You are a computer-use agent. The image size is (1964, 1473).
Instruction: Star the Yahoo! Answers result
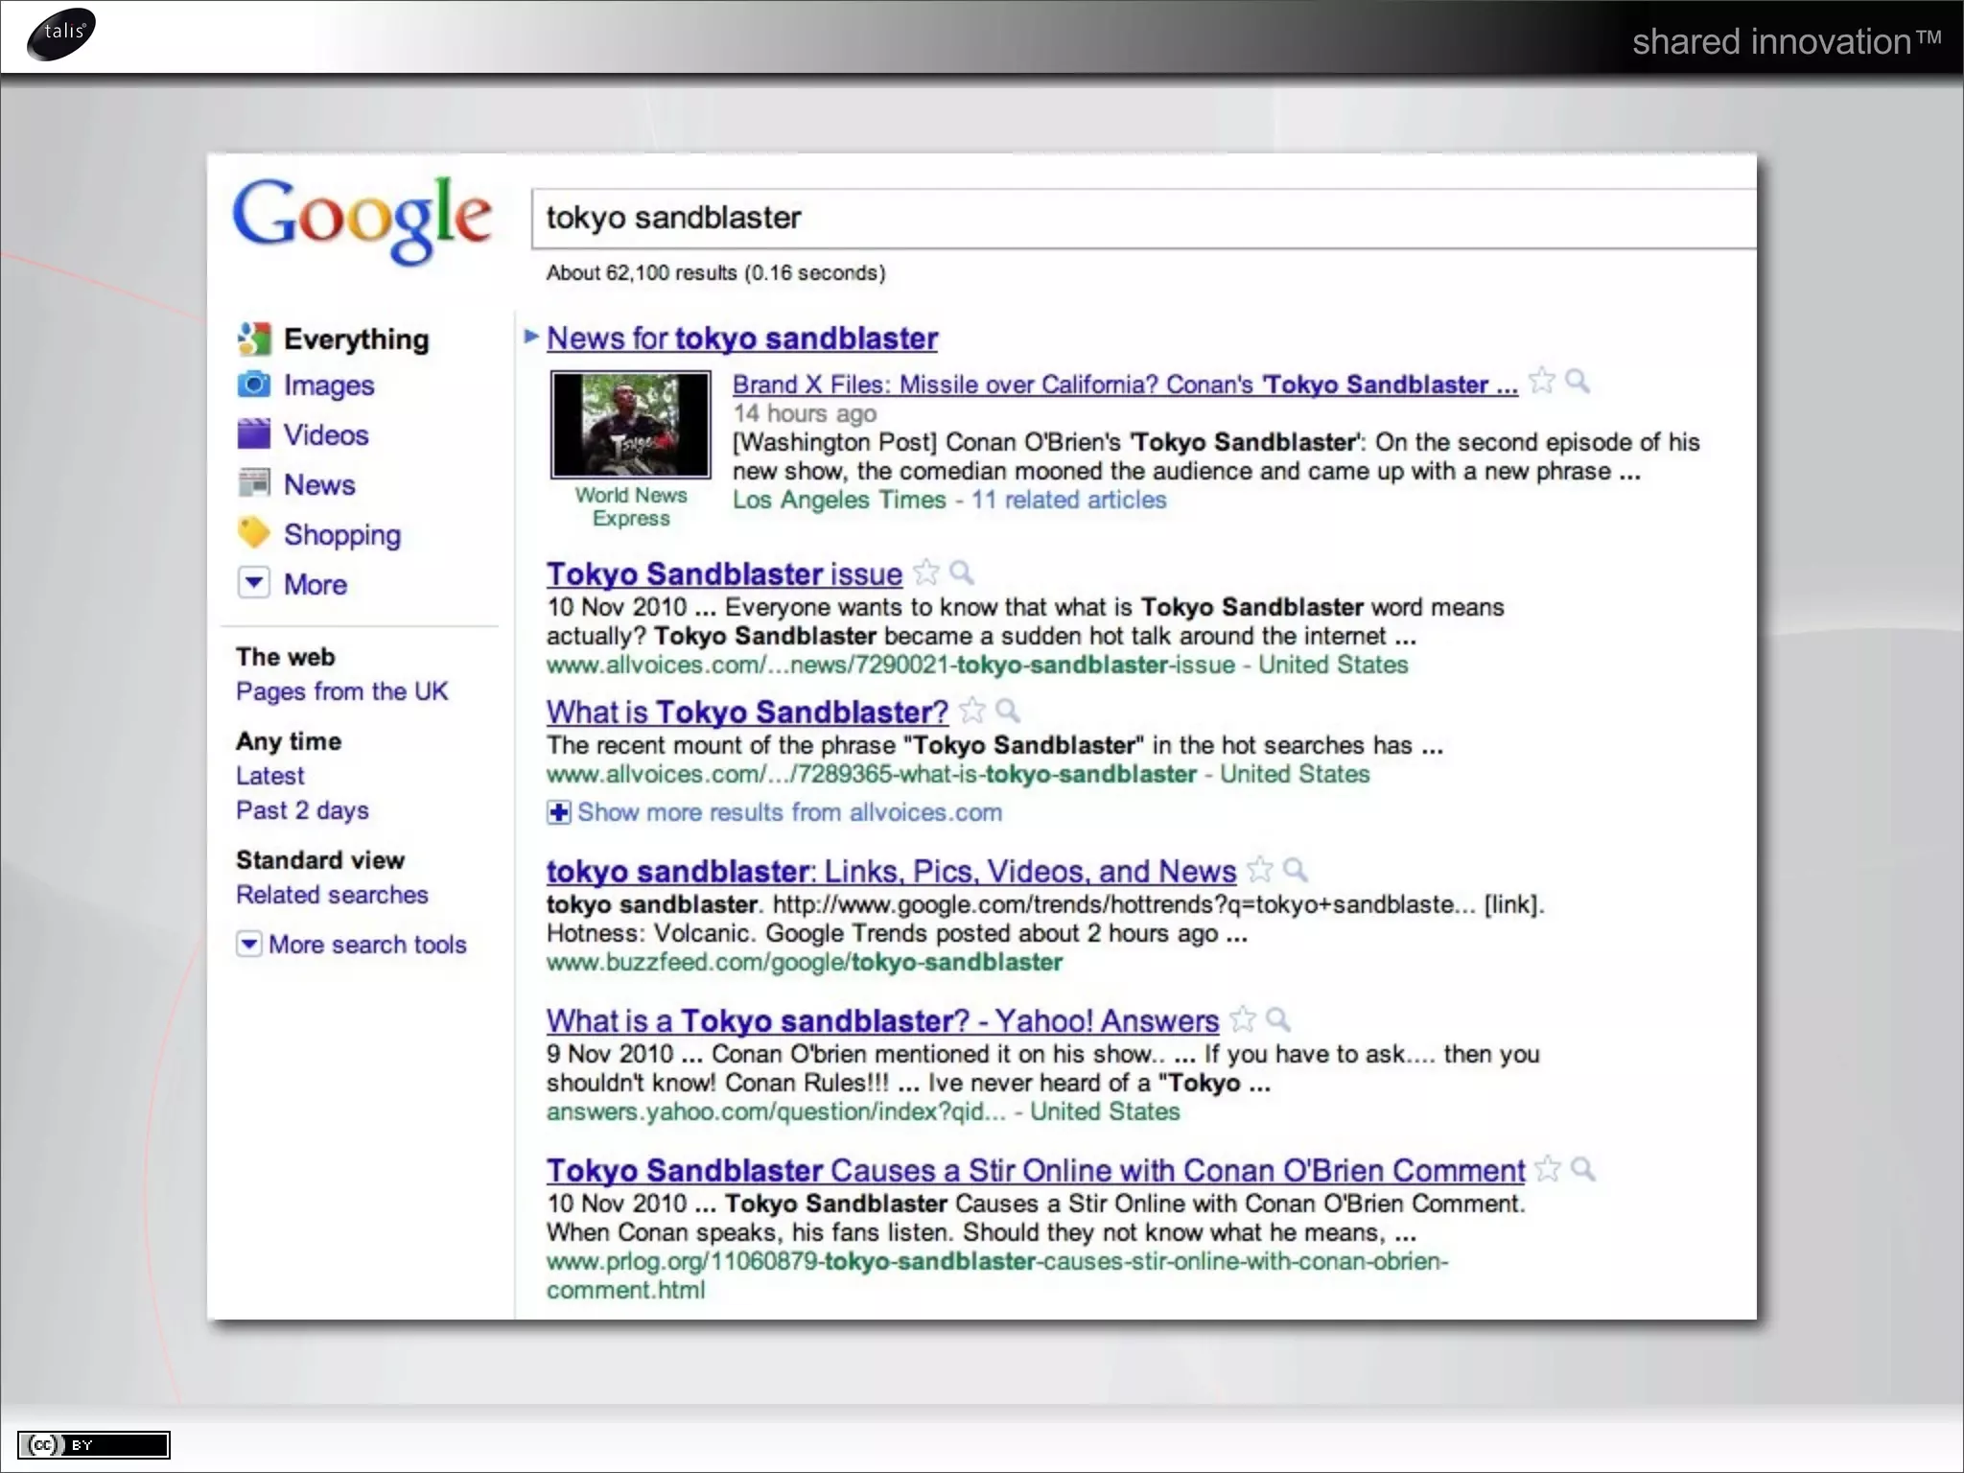coord(1243,1019)
